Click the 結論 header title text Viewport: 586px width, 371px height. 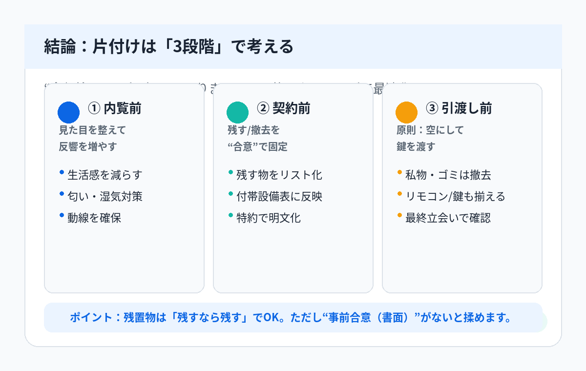point(168,47)
